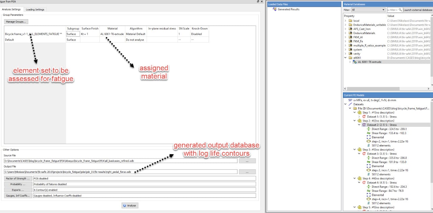Select the Default group row name

pyautogui.click(x=9, y=40)
